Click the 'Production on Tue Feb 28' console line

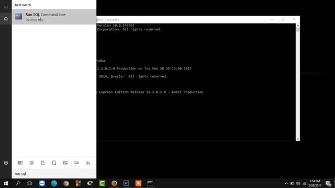tap(144, 68)
